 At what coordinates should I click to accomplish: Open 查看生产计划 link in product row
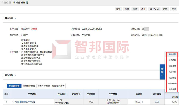(27, 102)
